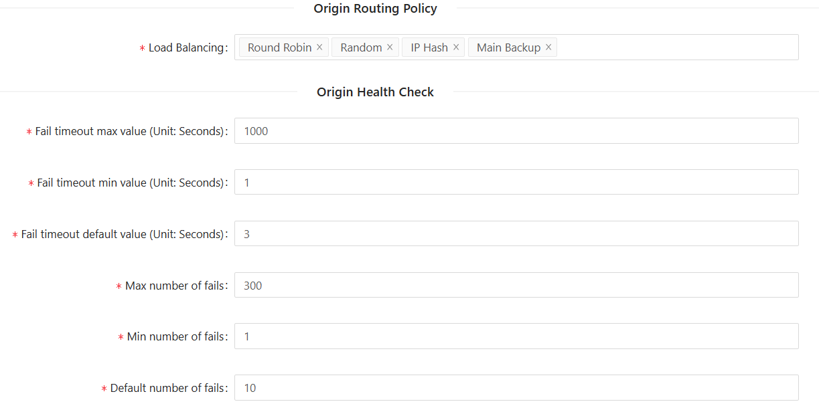The image size is (819, 416).
Task: Click the Fail timeout default value input
Action: (516, 234)
